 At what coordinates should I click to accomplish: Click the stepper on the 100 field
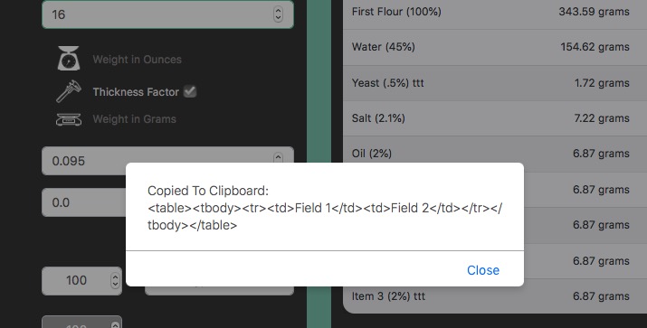click(115, 281)
